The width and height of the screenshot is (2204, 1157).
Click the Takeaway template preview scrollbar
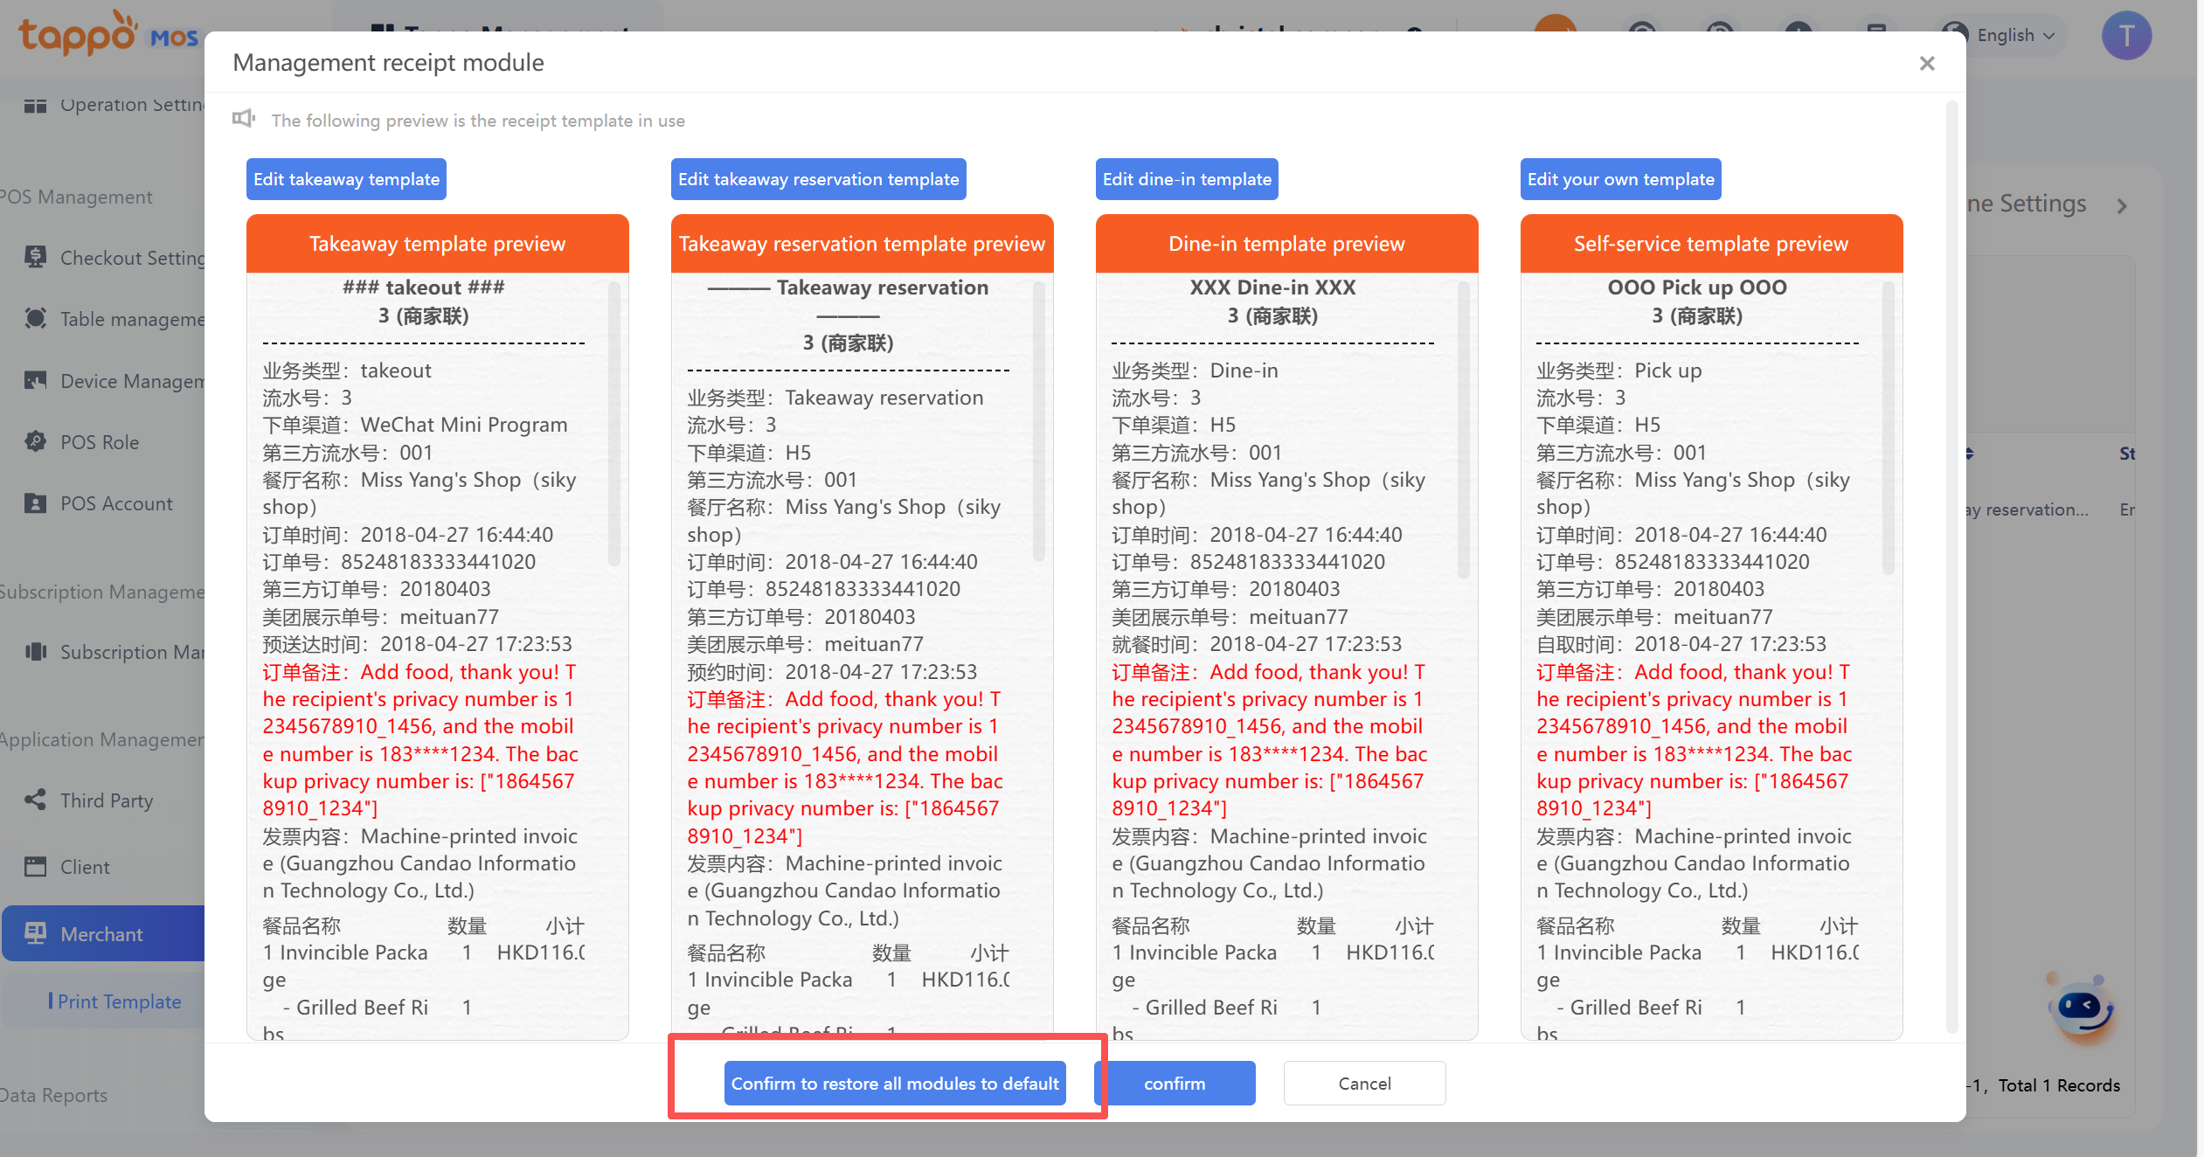614,424
